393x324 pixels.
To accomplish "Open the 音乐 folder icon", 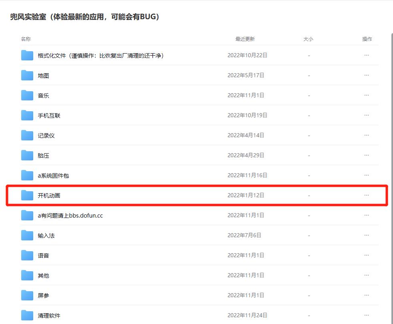I will click(x=26, y=95).
